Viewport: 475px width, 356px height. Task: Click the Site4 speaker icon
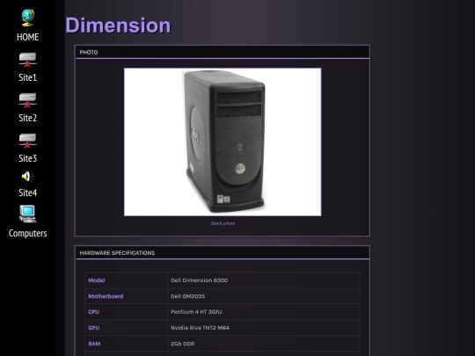click(27, 177)
